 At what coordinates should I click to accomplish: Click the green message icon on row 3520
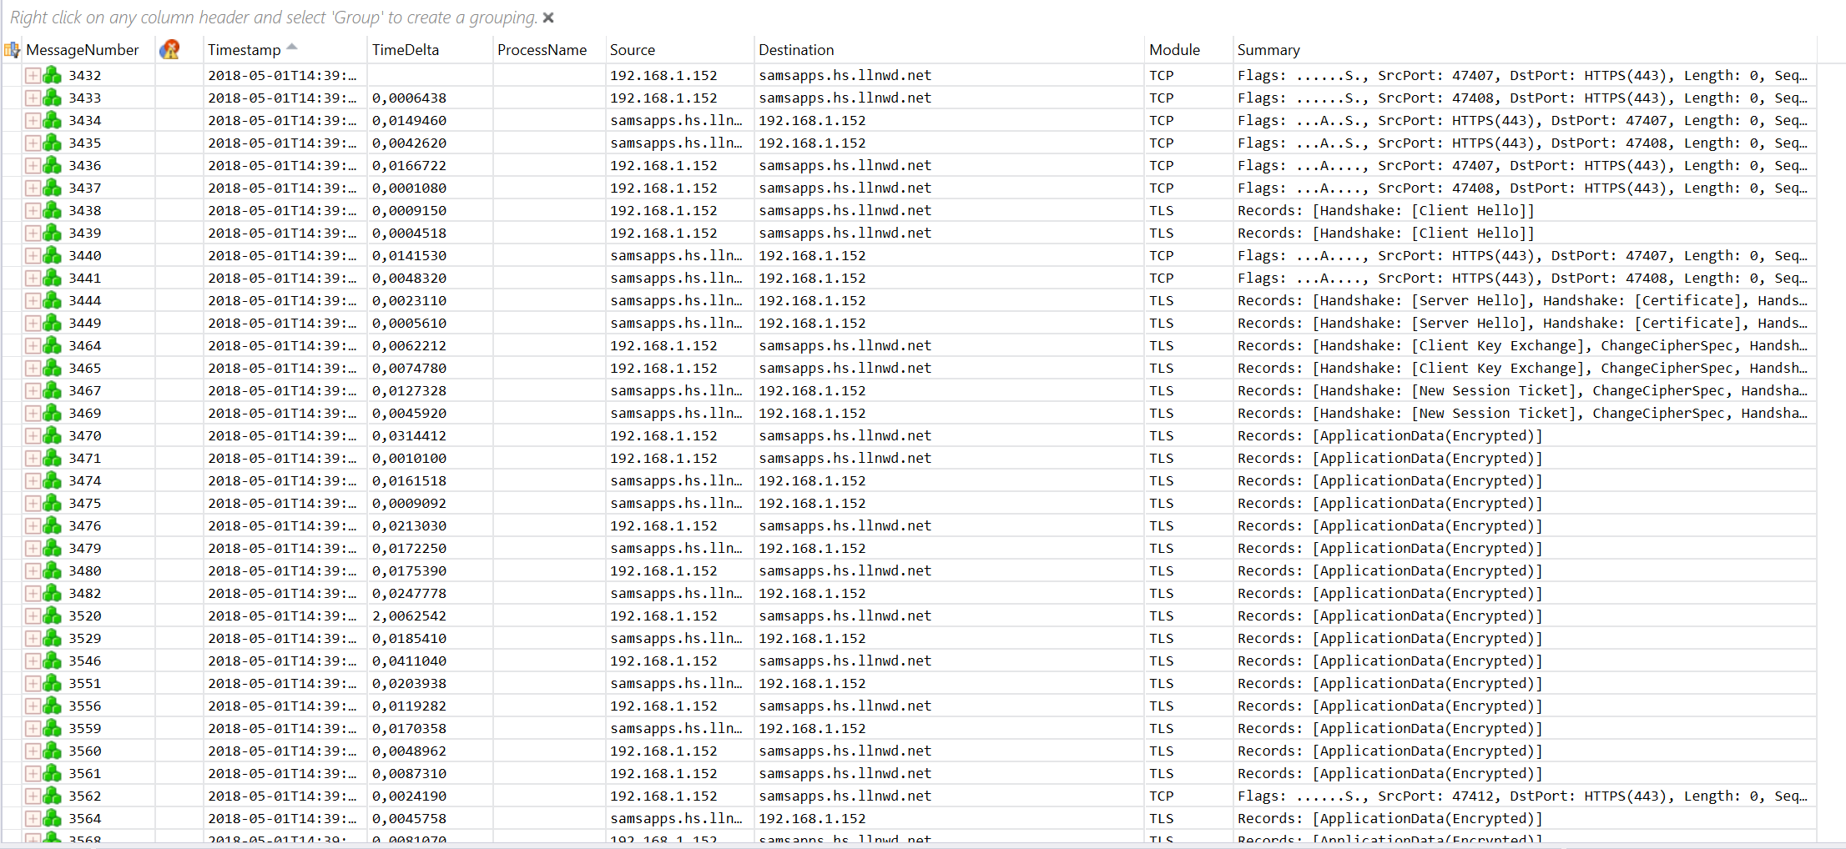(x=52, y=615)
